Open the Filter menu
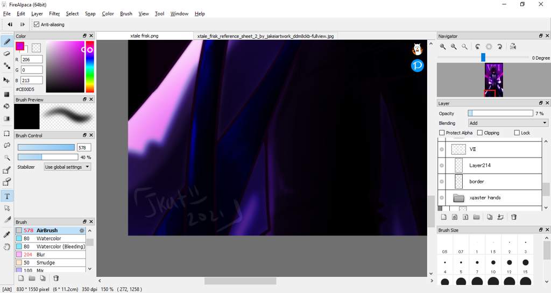This screenshot has width=551, height=293. (x=54, y=13)
